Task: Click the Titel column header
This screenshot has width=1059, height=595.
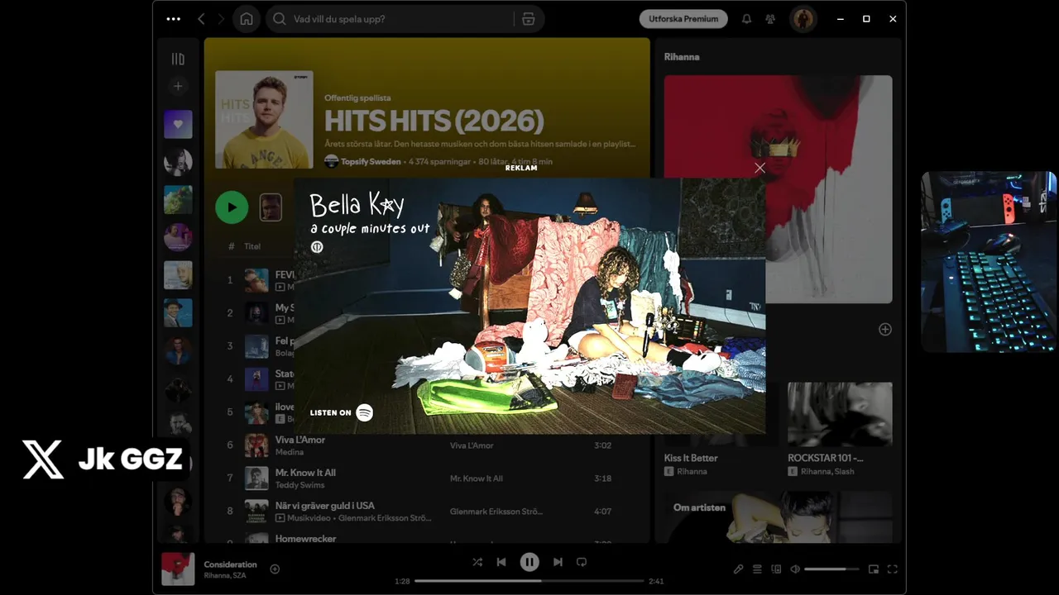Action: coord(252,246)
